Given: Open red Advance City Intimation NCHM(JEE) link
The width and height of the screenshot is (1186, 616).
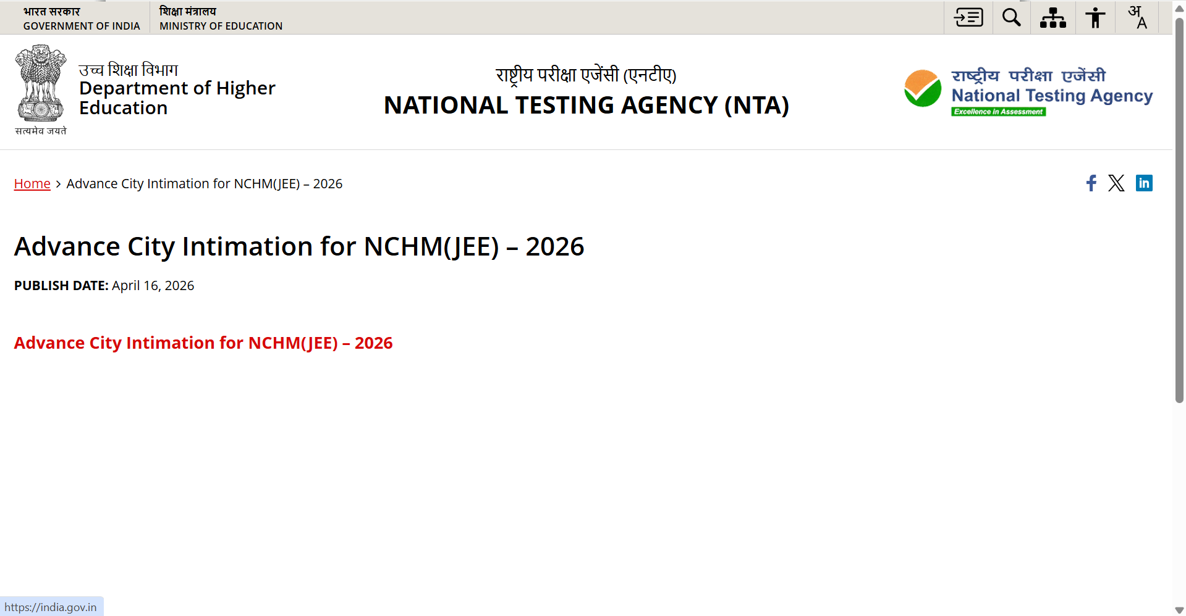Looking at the screenshot, I should pyautogui.click(x=203, y=343).
